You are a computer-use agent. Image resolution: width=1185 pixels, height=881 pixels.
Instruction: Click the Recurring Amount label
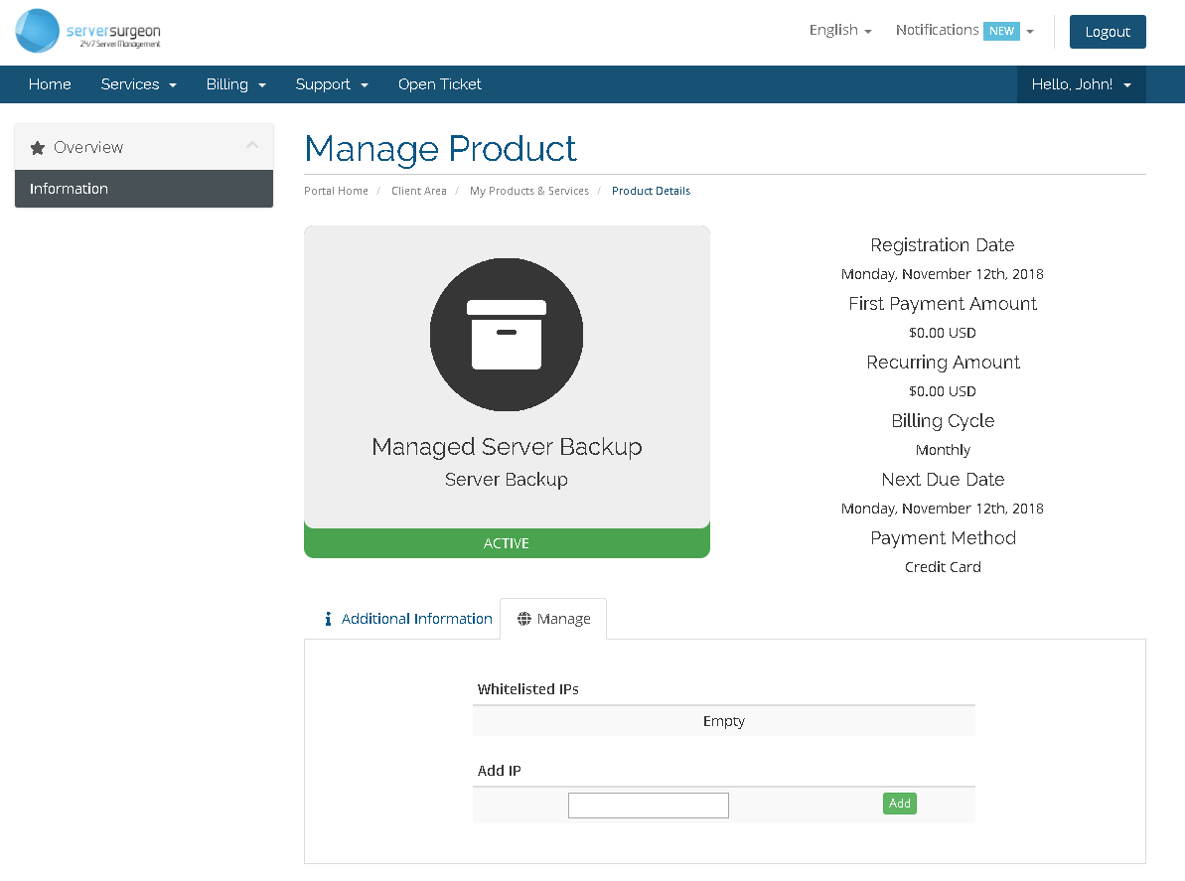coord(943,363)
